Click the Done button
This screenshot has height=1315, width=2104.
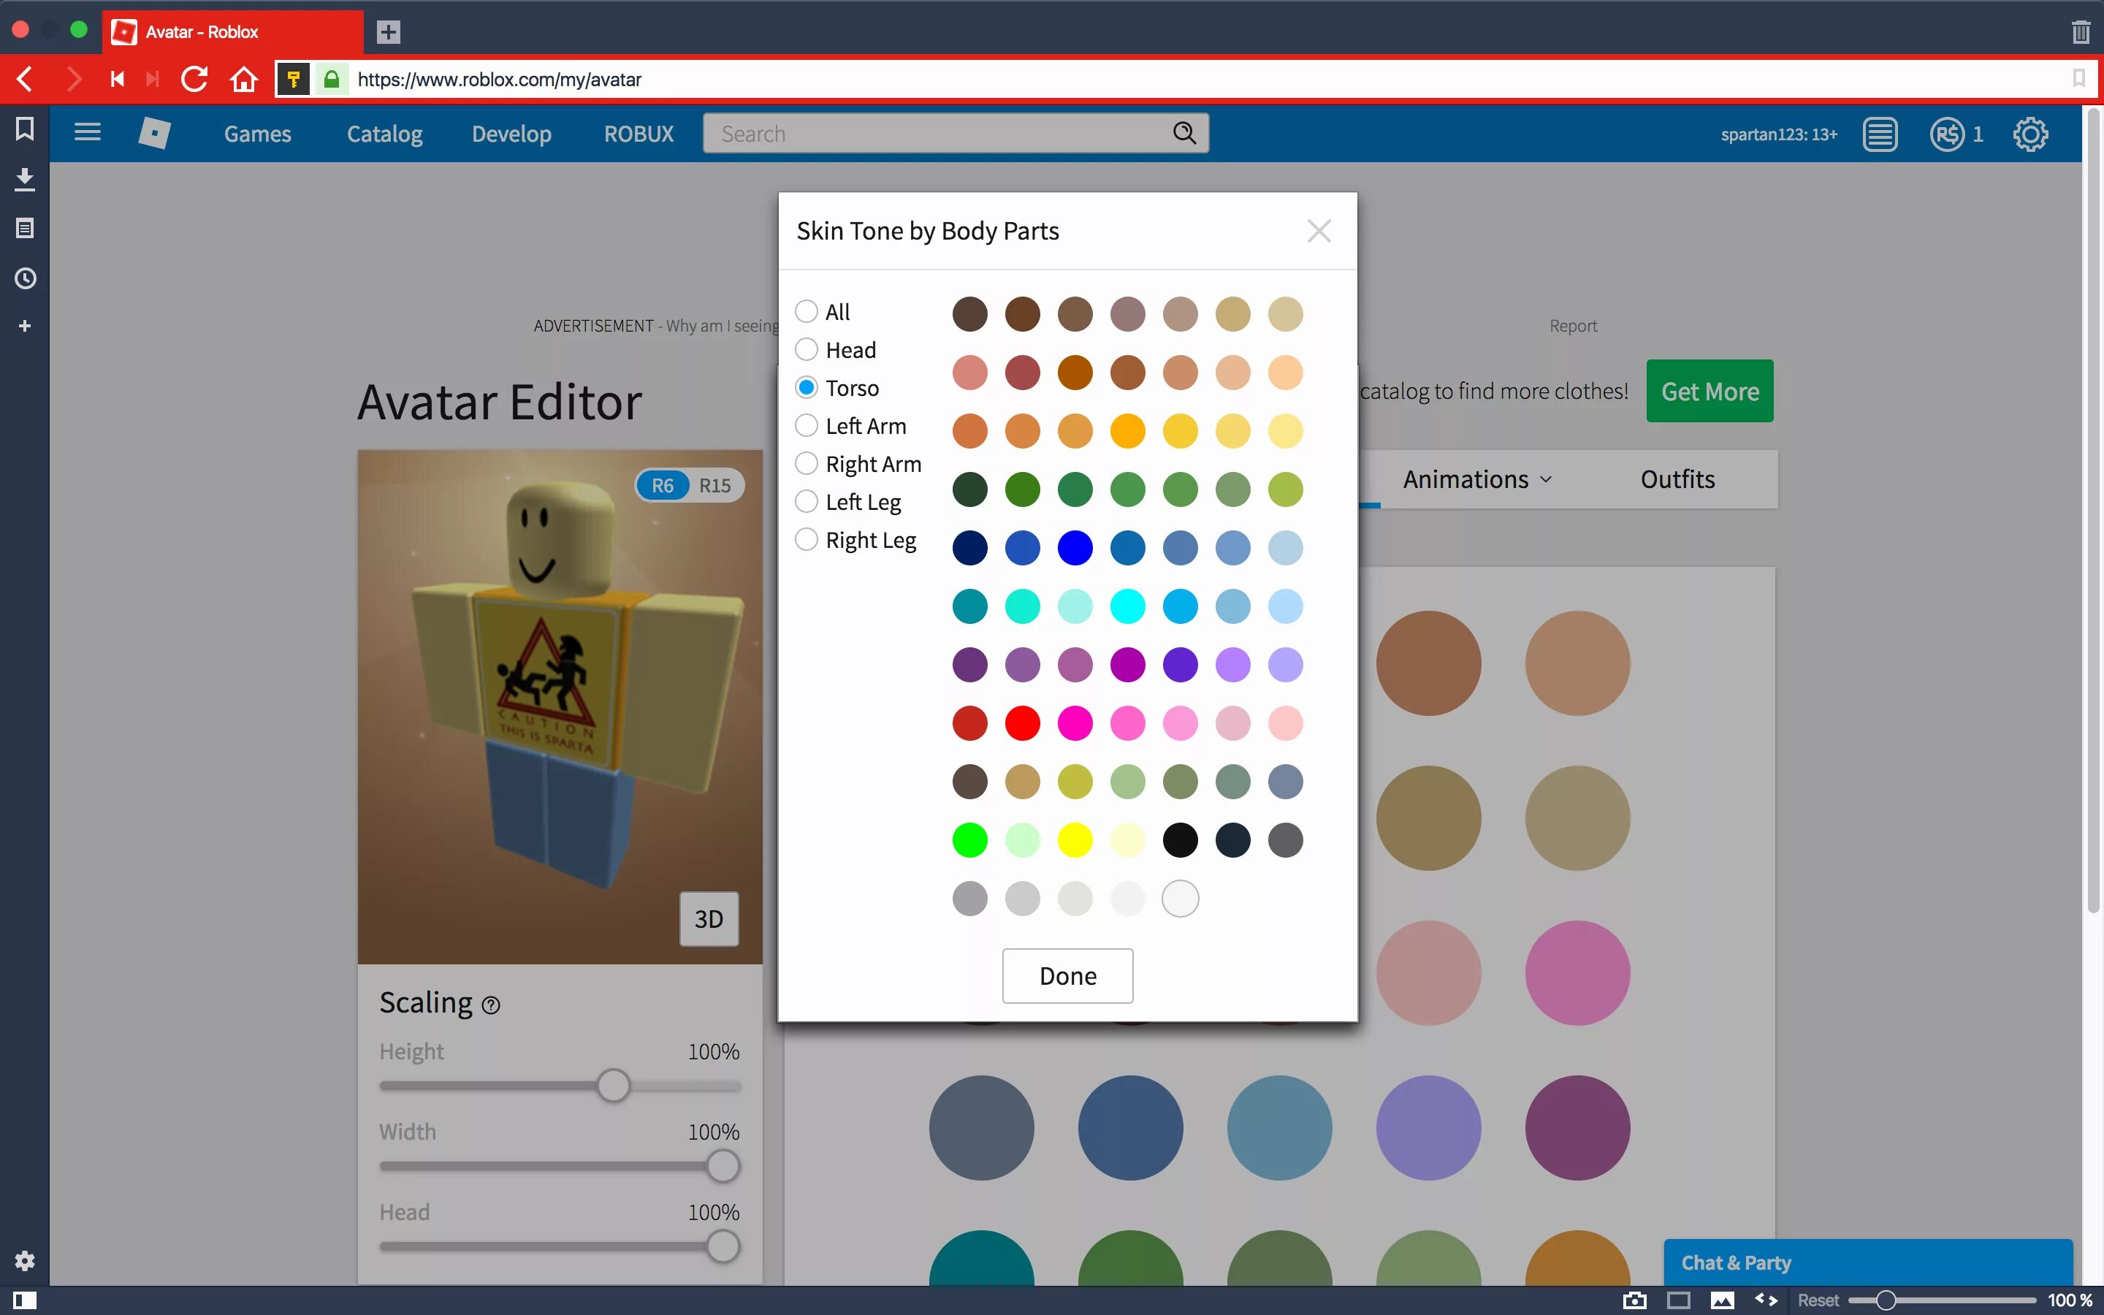(x=1067, y=976)
